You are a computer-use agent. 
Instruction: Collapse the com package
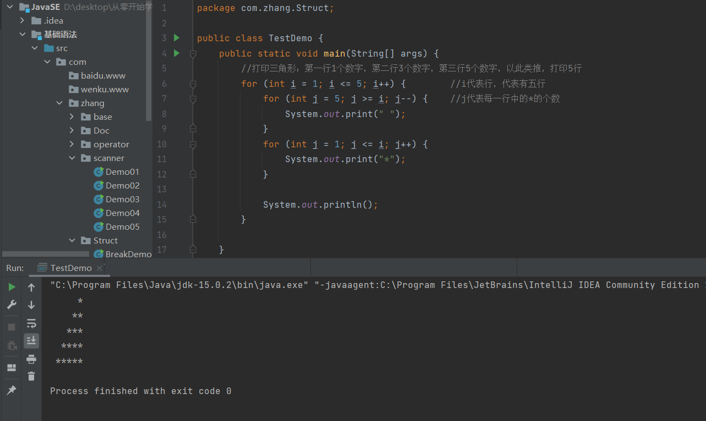(47, 62)
